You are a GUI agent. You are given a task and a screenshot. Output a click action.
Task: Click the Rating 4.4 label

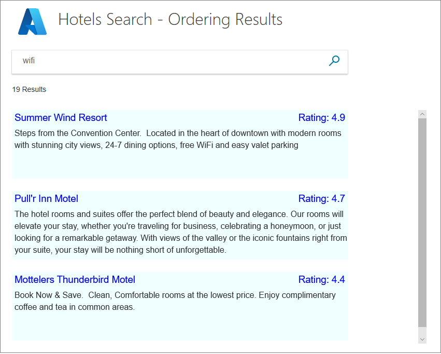click(x=321, y=279)
